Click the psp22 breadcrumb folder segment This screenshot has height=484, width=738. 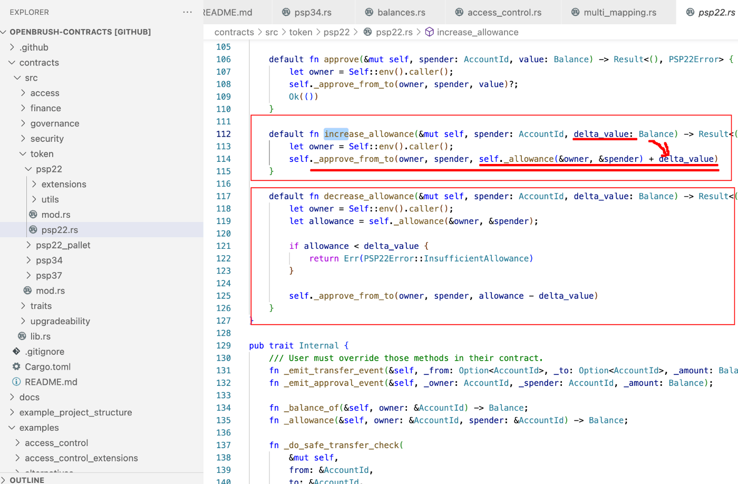pos(336,32)
